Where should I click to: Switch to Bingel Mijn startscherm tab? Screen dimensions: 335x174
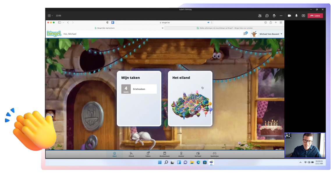coord(105,28)
